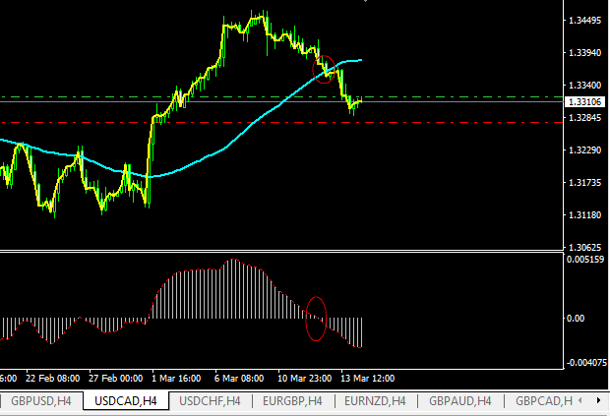Click the 1.34495 level on price scale
Image resolution: width=610 pixels, height=416 pixels.
point(584,21)
